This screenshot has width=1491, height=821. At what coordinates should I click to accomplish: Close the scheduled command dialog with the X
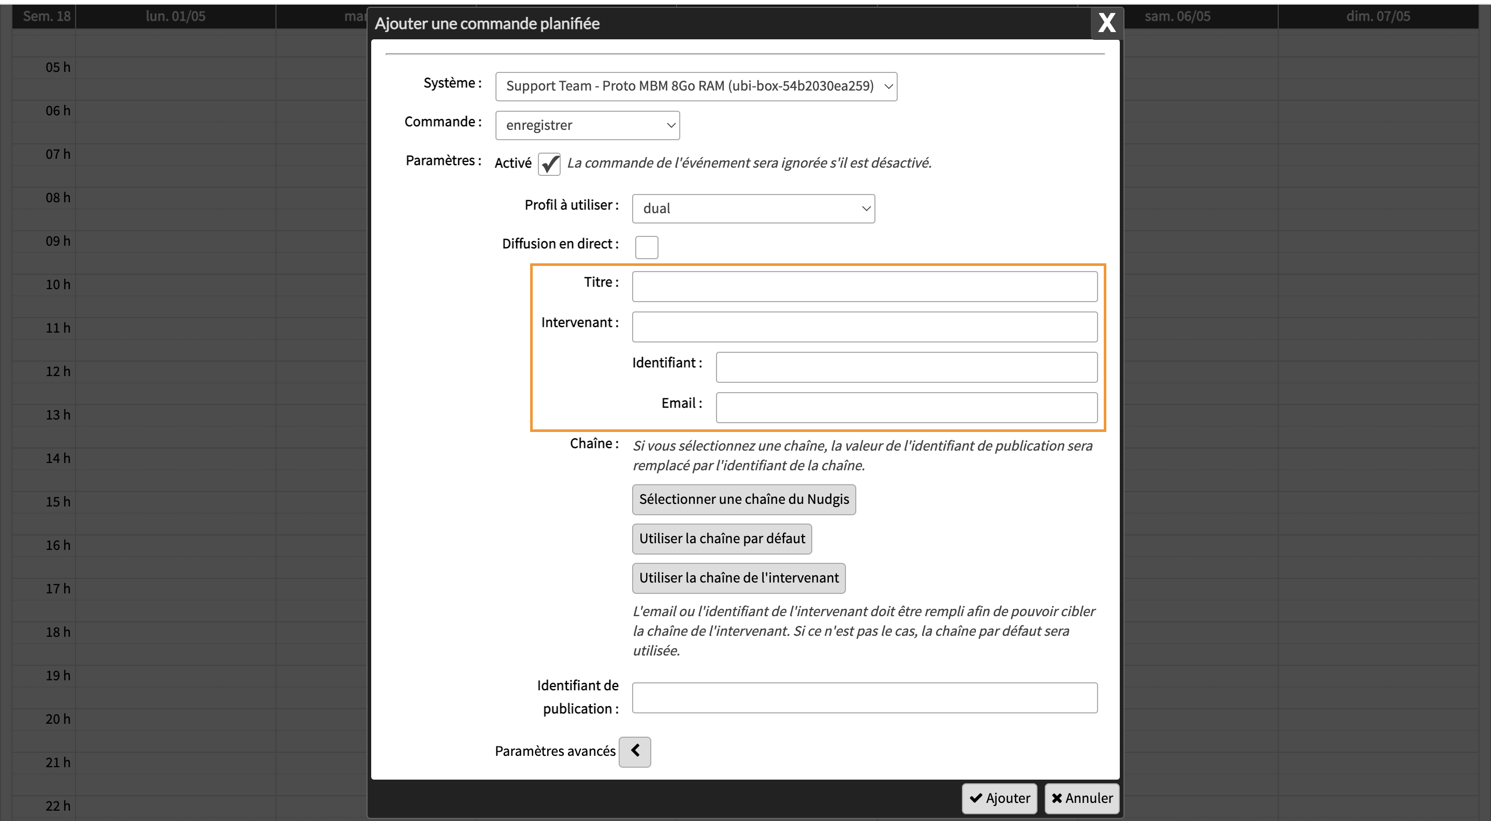pos(1106,23)
